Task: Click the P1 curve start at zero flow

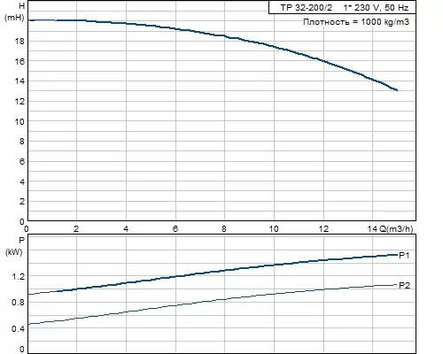Action: tap(29, 294)
